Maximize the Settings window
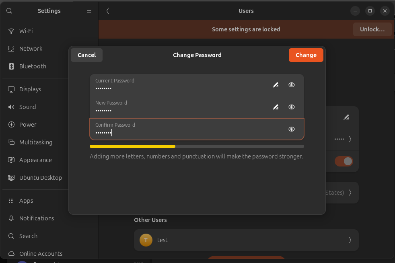 [x=370, y=11]
